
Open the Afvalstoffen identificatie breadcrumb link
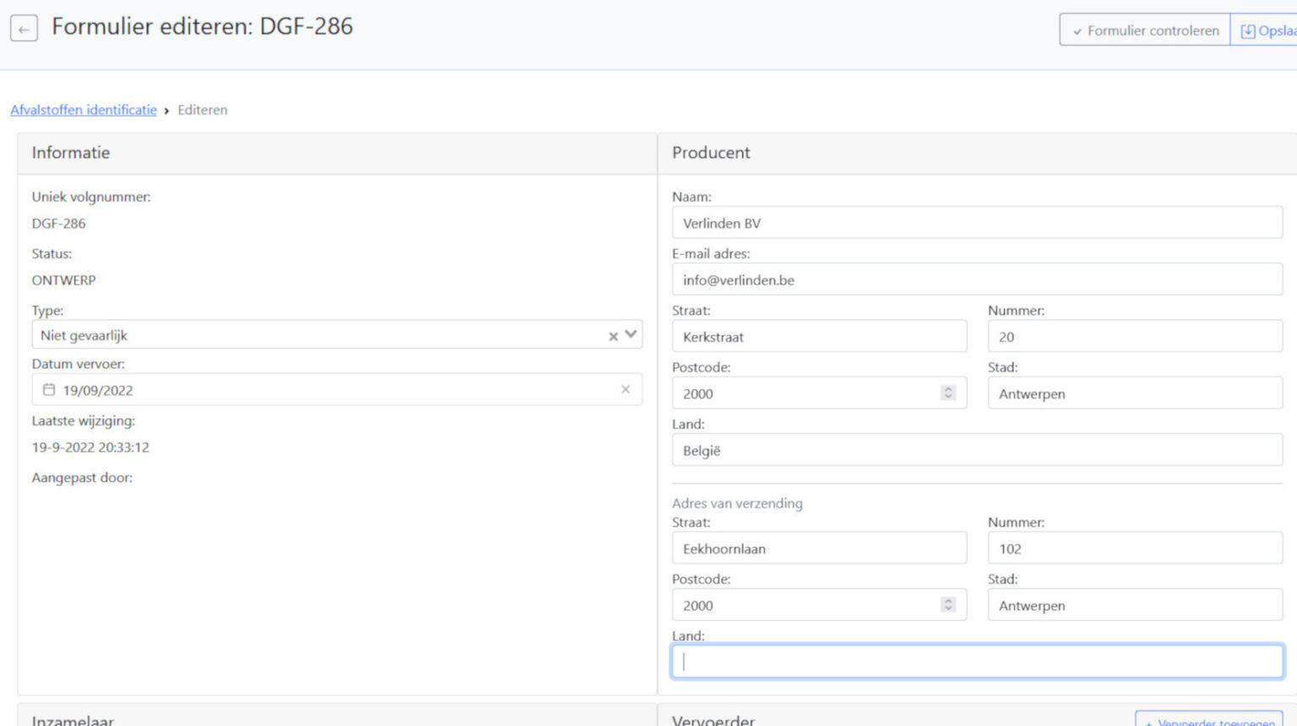pos(84,110)
